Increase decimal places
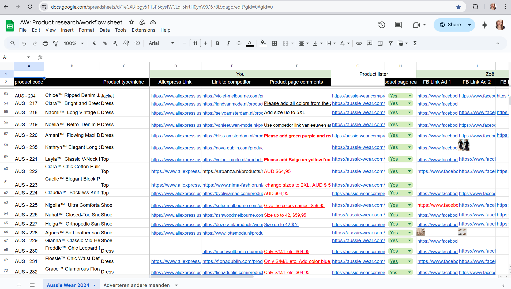511x289 pixels. [126, 43]
